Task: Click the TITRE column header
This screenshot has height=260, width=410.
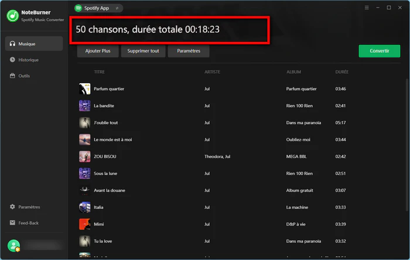Action: click(x=99, y=72)
